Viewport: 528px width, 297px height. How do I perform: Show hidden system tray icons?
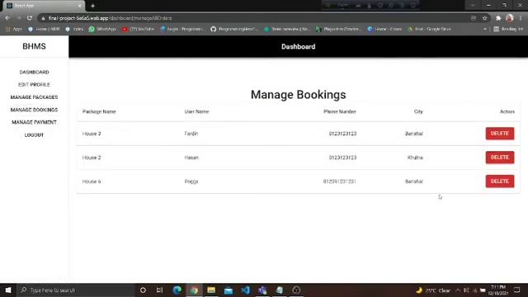(x=458, y=290)
